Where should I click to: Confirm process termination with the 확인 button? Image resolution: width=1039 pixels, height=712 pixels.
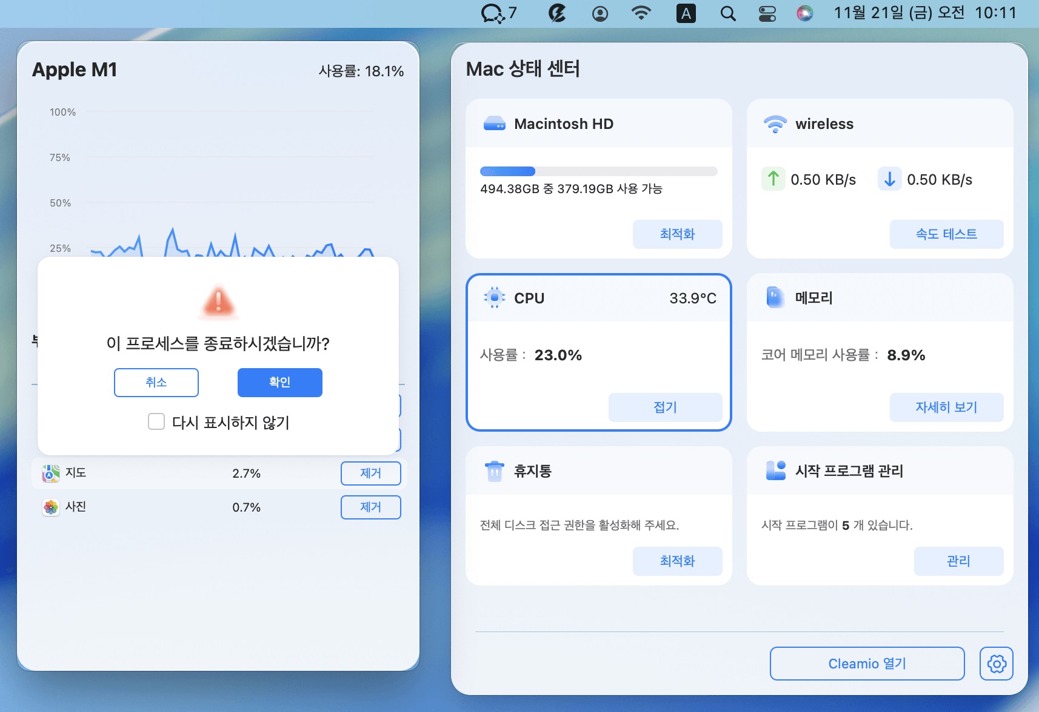pyautogui.click(x=279, y=382)
